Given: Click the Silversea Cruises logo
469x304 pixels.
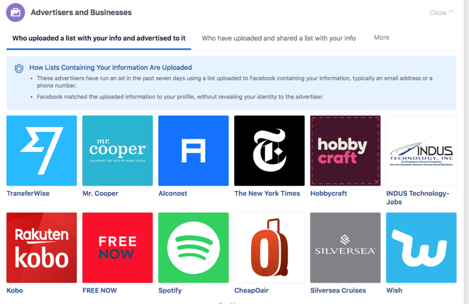Looking at the screenshot, I should 345,248.
